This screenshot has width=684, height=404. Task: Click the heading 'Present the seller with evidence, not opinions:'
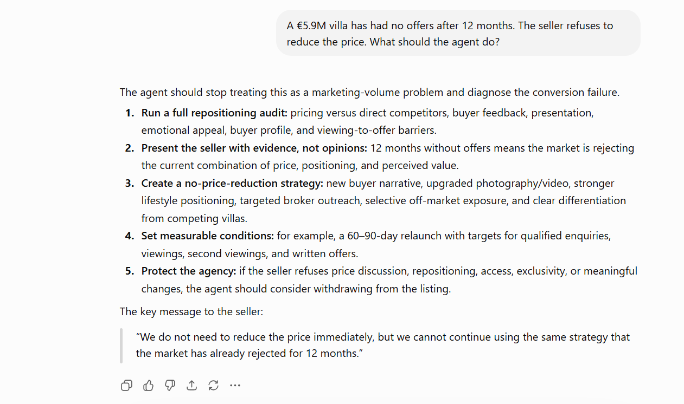pyautogui.click(x=254, y=148)
